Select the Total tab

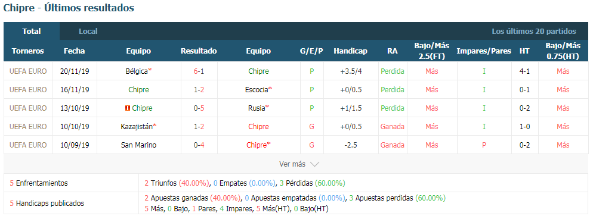[32, 32]
